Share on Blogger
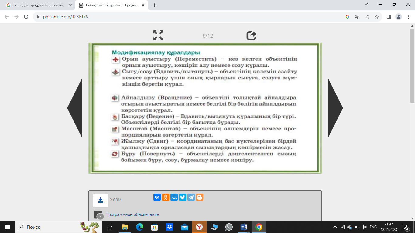Viewport: 415px width, 233px height. pos(200,197)
